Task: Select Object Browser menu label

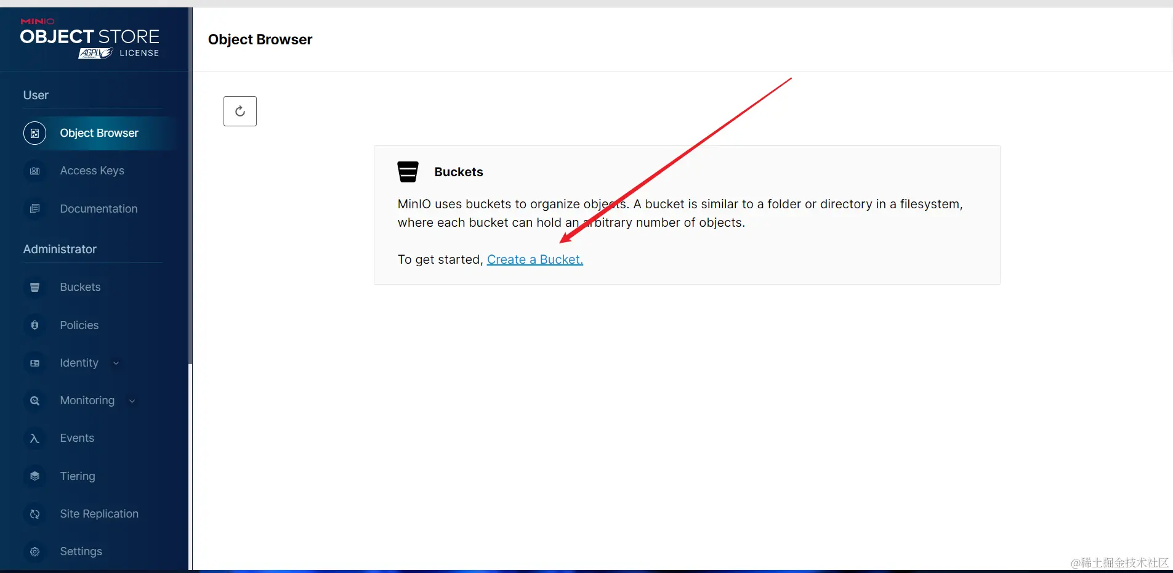Action: pyautogui.click(x=99, y=133)
